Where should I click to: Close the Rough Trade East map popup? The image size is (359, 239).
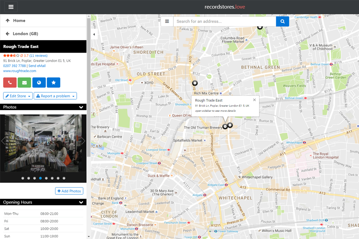pos(254,100)
